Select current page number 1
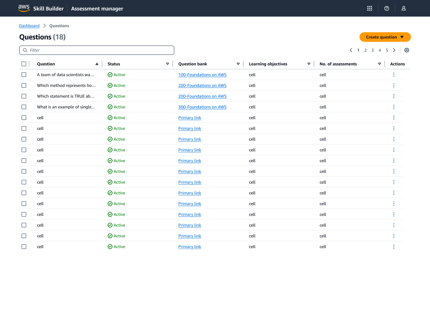Viewport: 430px width, 329px height. 358,50
